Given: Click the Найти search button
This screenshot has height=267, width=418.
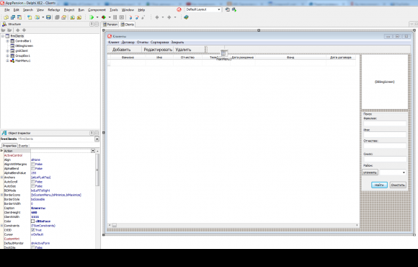Looking at the screenshot, I should (x=379, y=185).
